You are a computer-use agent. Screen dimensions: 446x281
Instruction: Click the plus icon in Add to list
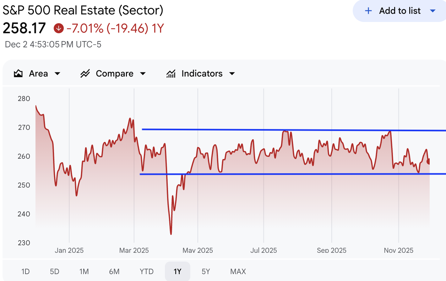(368, 11)
